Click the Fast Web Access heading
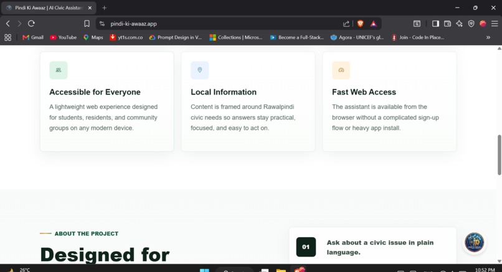Screen dimensions: 502x272 [364, 92]
